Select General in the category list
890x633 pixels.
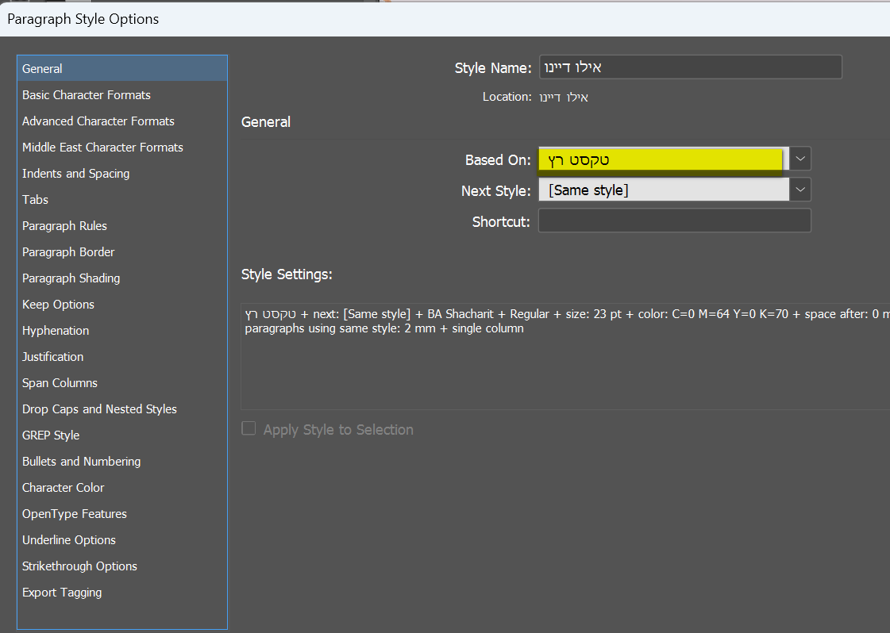pos(122,69)
